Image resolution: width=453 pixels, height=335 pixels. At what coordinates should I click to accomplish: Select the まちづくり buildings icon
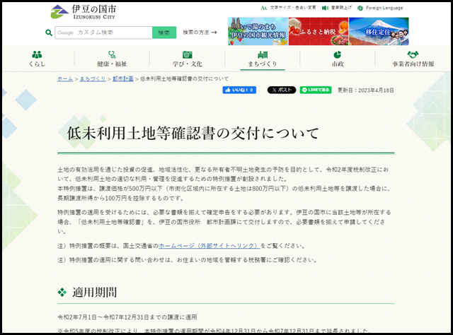coord(263,54)
